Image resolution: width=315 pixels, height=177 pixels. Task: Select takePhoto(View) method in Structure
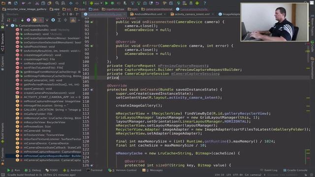click(39, 47)
